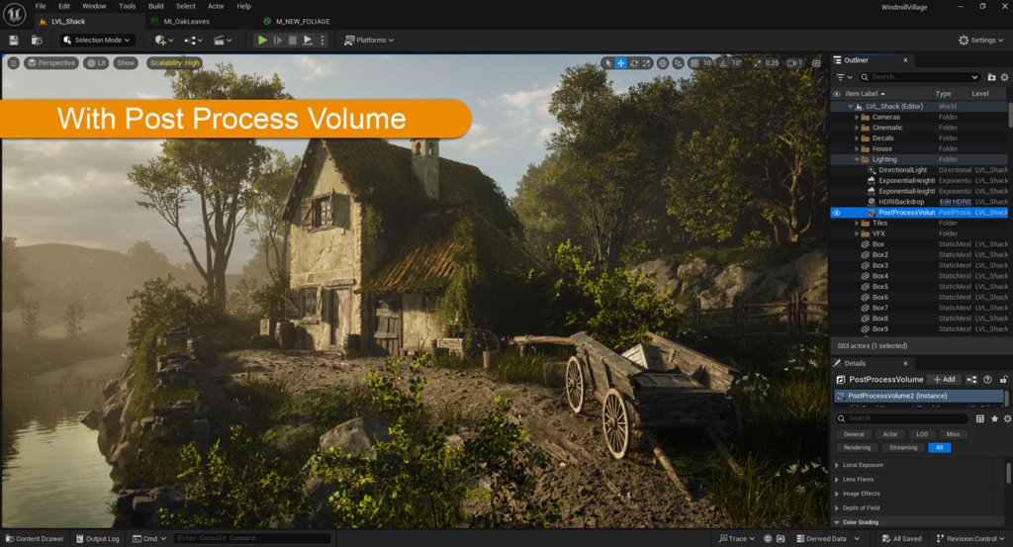Open the Platforms dropdown
1013x547 pixels.
click(369, 40)
